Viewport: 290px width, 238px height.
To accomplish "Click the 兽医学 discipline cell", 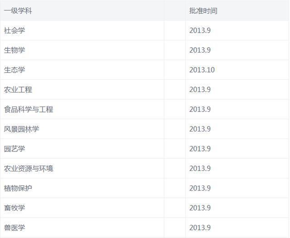I will [14, 228].
